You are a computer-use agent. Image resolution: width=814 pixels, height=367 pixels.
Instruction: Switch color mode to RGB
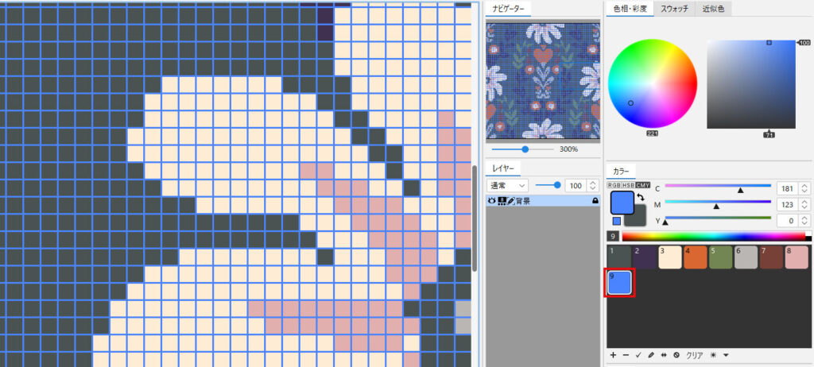pos(614,185)
